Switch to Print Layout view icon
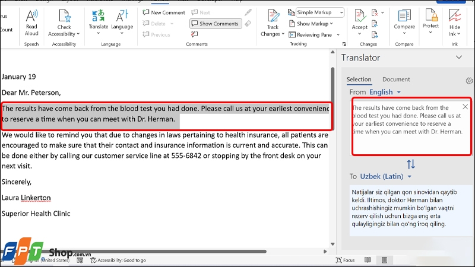This screenshot has height=267, width=475. point(384,260)
